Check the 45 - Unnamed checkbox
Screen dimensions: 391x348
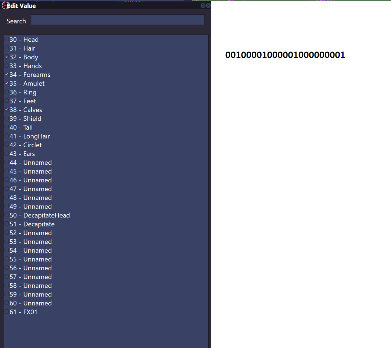pos(6,171)
